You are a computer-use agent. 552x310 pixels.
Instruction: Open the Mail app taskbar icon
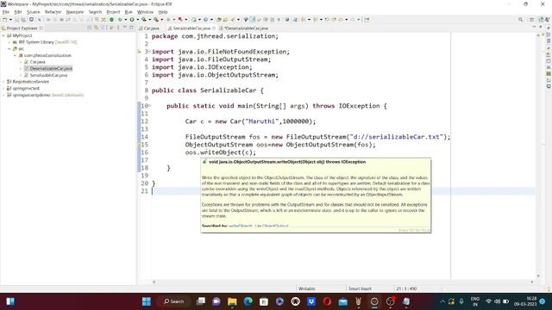click(343, 301)
